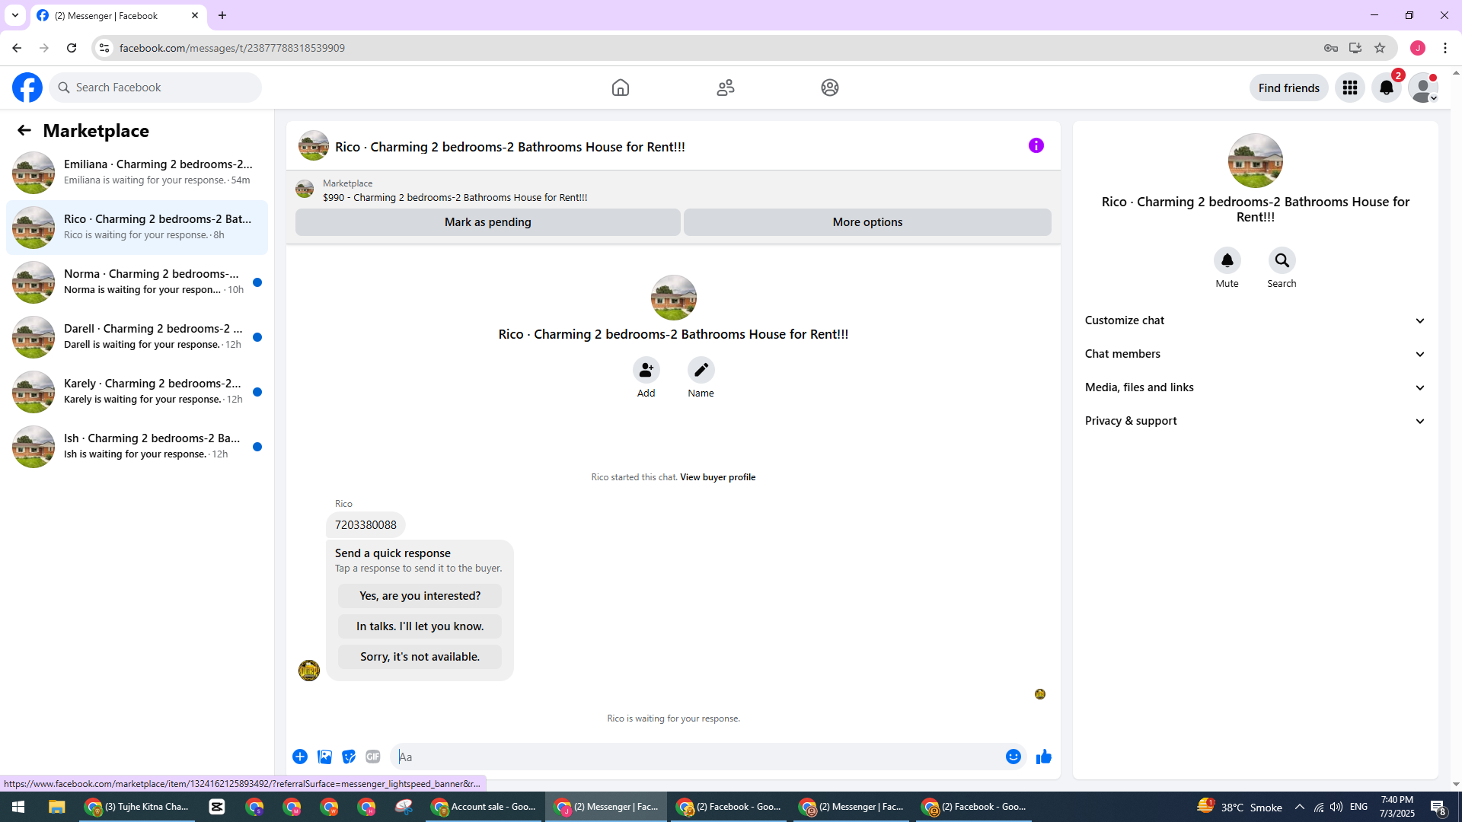Screen dimensions: 1462x822
Task: Click Mark as pending button
Action: [487, 222]
